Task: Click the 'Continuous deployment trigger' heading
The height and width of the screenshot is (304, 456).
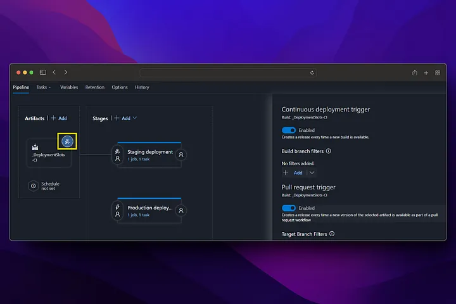Action: click(x=326, y=110)
